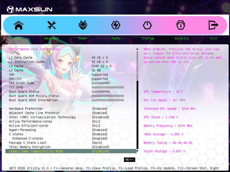The width and height of the screenshot is (230, 172).
Task: Select the Exit door icon
Action: [x=213, y=25]
